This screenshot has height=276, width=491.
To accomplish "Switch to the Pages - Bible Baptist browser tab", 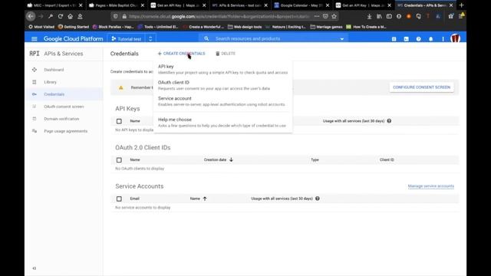I will [117, 5].
